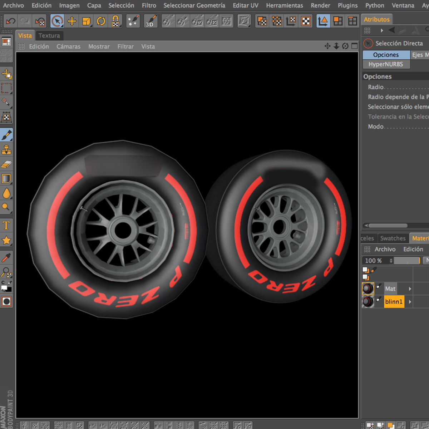Image resolution: width=429 pixels, height=429 pixels.
Task: Click the padlock checkerboard lock icon
Action: click(115, 21)
